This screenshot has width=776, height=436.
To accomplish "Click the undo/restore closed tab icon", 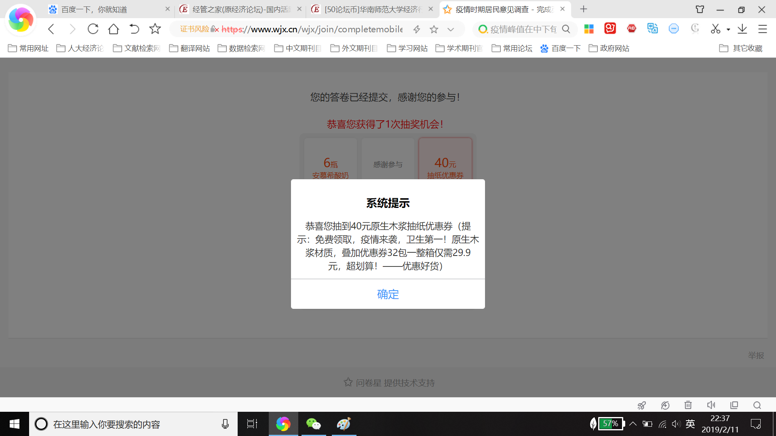I will pos(134,29).
